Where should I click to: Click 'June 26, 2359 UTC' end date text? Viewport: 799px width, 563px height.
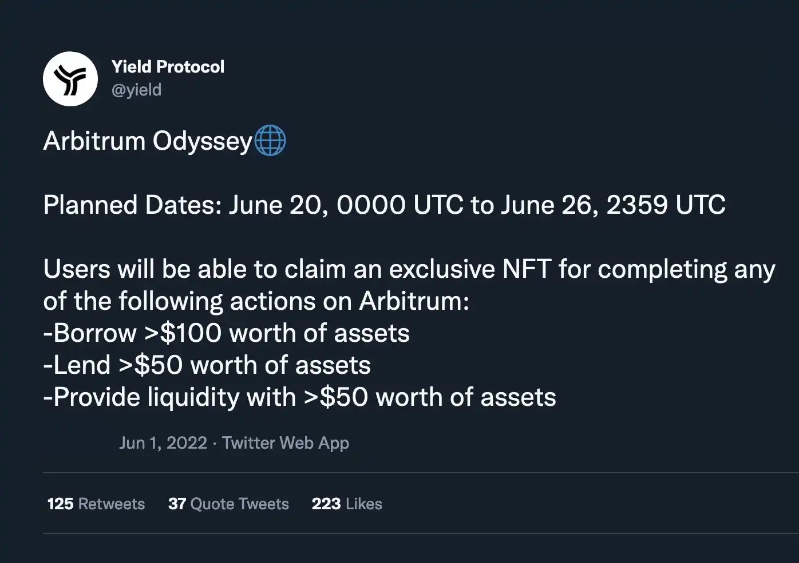pyautogui.click(x=614, y=205)
